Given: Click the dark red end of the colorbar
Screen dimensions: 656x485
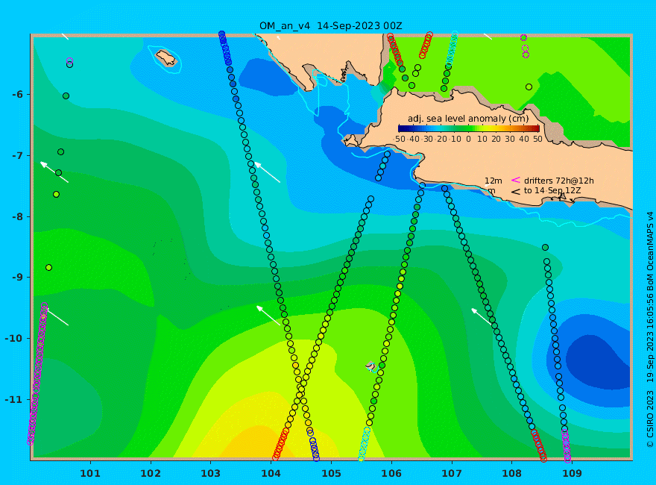Looking at the screenshot, I should point(536,128).
